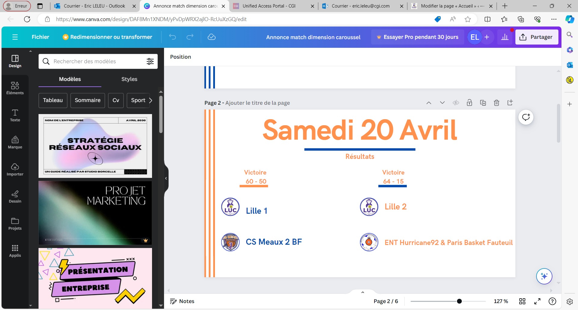
Task: Add a comment with the bubble button
Action: (x=526, y=117)
